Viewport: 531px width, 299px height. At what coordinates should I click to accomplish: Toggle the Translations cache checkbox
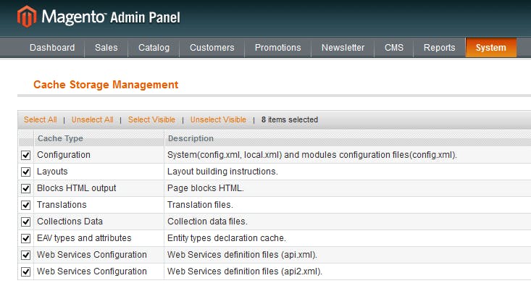tap(26, 205)
